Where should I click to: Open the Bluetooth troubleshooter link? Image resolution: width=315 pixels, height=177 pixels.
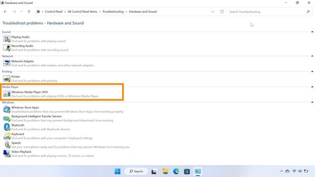tap(18, 125)
